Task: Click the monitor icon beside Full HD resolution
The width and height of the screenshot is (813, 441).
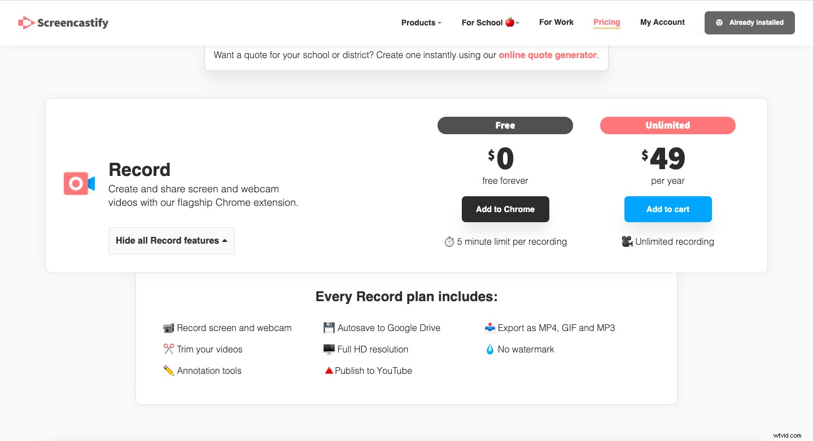Action: (x=329, y=349)
